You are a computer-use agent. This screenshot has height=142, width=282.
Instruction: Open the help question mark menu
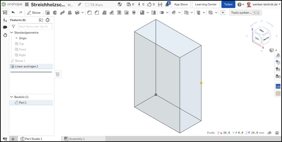click(x=241, y=5)
